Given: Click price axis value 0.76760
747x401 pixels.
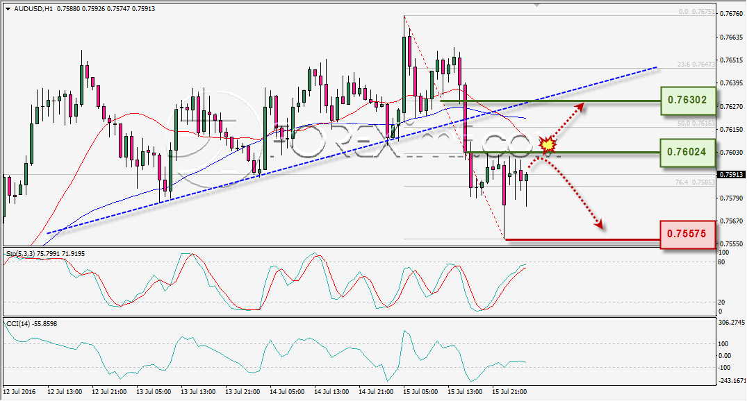Looking at the screenshot, I should pos(731,14).
